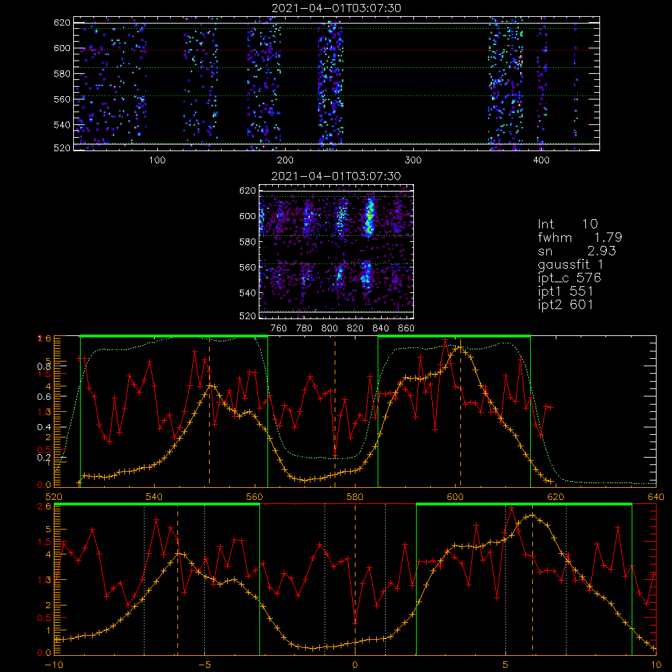The image size is (672, 672).
Task: Click the orange dashed line at 576 in profile plot
Action: [335, 411]
